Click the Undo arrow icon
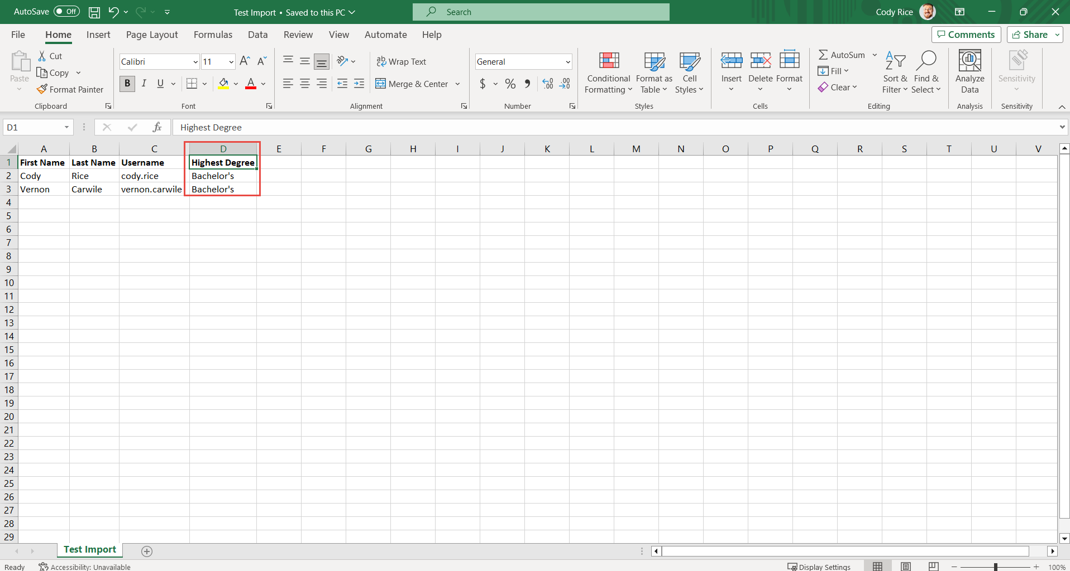Screen dimensions: 1070x571 click(113, 12)
